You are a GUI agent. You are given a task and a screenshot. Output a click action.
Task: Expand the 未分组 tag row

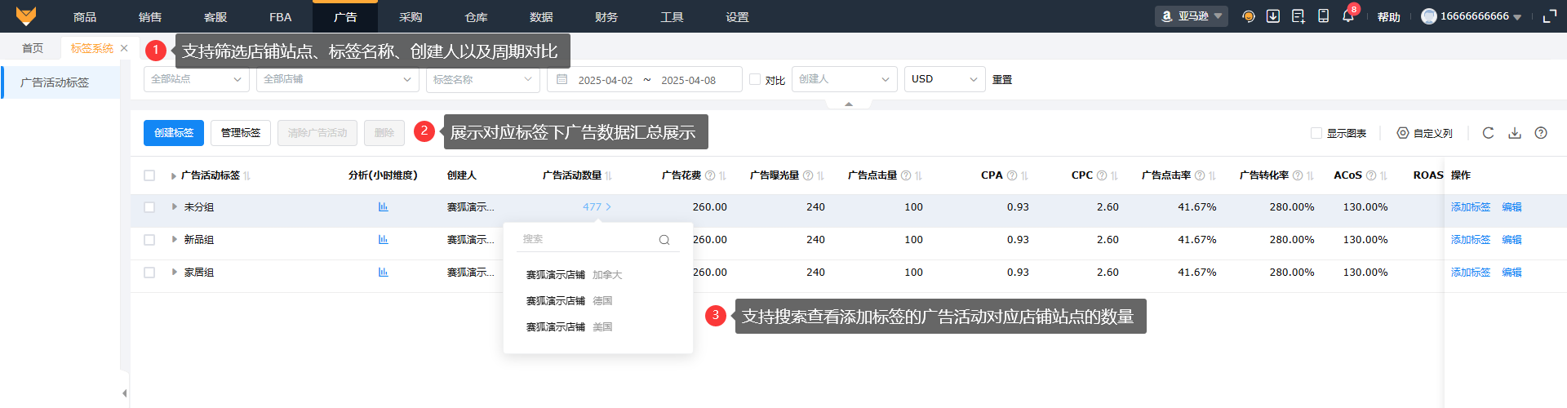(174, 207)
